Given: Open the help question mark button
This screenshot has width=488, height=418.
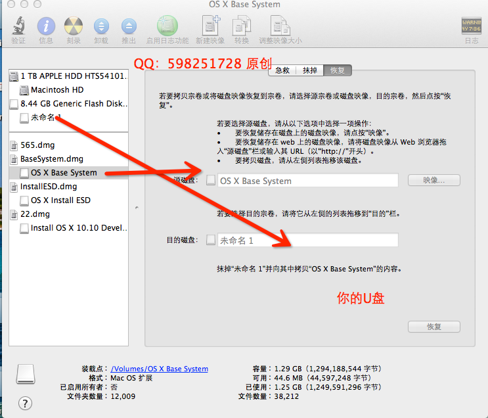Looking at the screenshot, I should [x=25, y=404].
